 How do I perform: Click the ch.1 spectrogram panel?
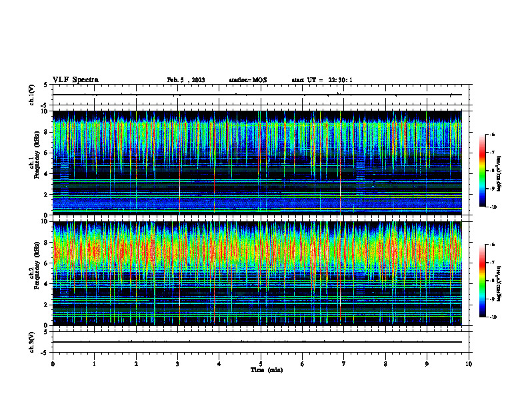coord(257,163)
